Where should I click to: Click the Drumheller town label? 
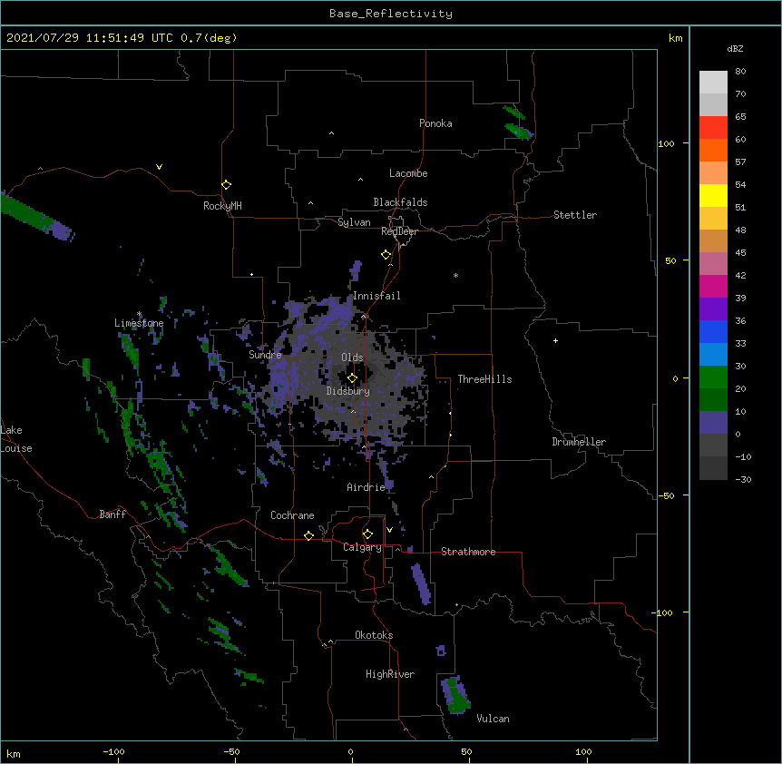579,442
